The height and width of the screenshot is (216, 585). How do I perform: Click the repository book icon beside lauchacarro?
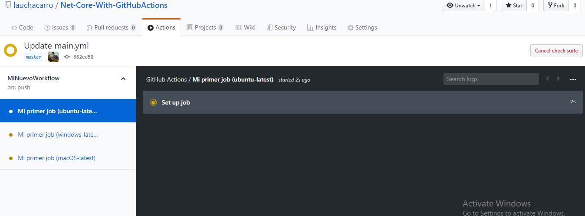[8, 5]
